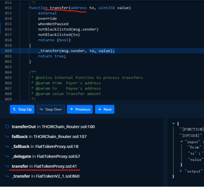Go to the Previous step
The width and height of the screenshot is (204, 187).
click(x=80, y=109)
